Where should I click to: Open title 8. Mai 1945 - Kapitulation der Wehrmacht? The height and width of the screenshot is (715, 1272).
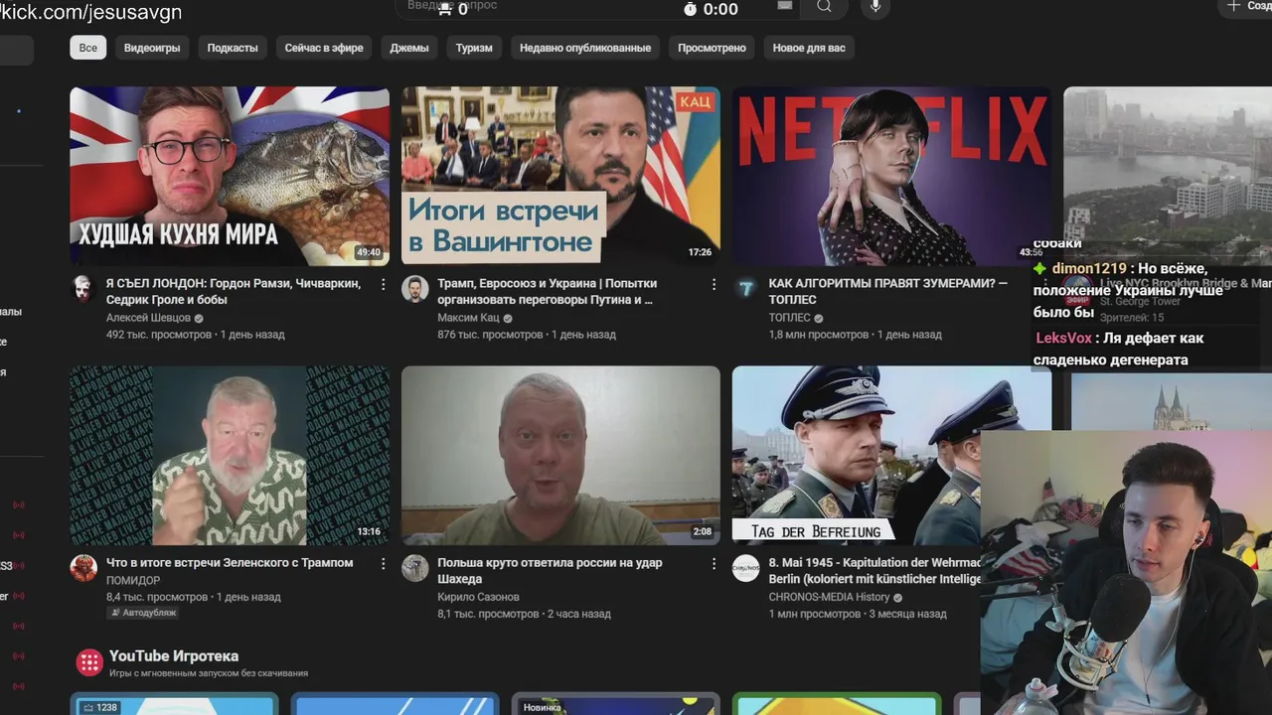(x=874, y=570)
